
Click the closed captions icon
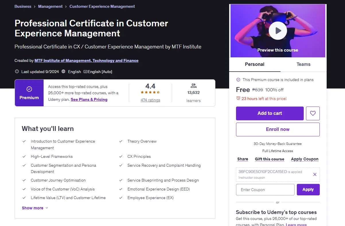pos(85,72)
